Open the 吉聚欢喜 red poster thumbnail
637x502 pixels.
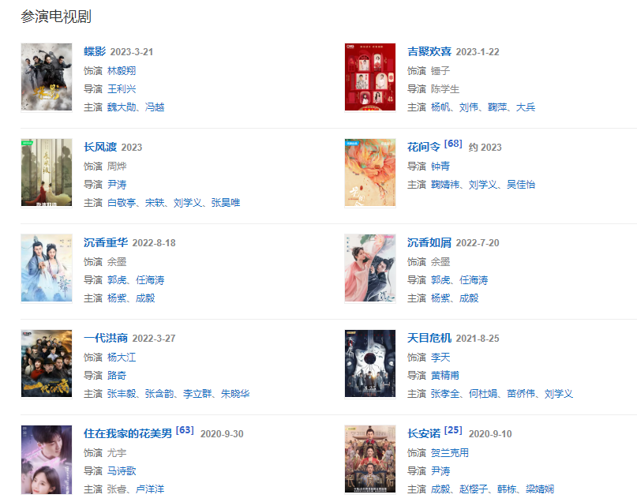coord(370,77)
